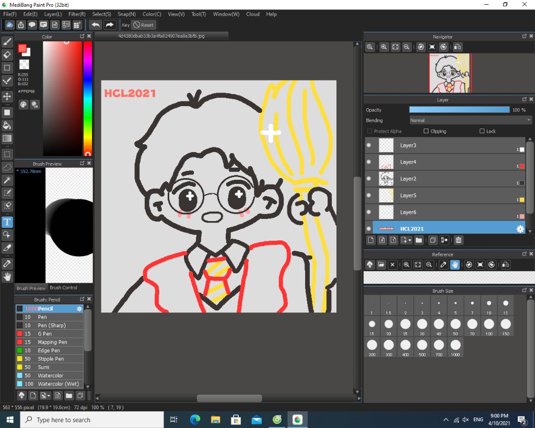Select the Gradient tool

click(x=7, y=138)
